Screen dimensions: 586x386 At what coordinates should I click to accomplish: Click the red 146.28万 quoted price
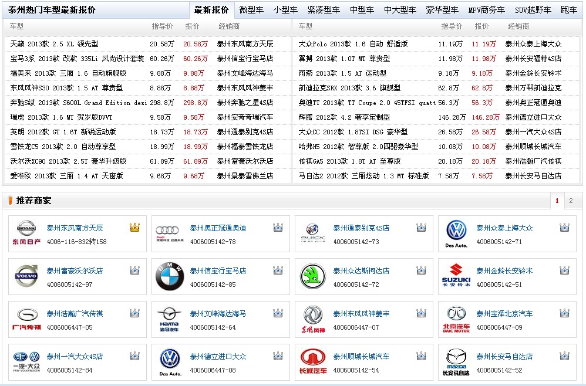click(486, 117)
